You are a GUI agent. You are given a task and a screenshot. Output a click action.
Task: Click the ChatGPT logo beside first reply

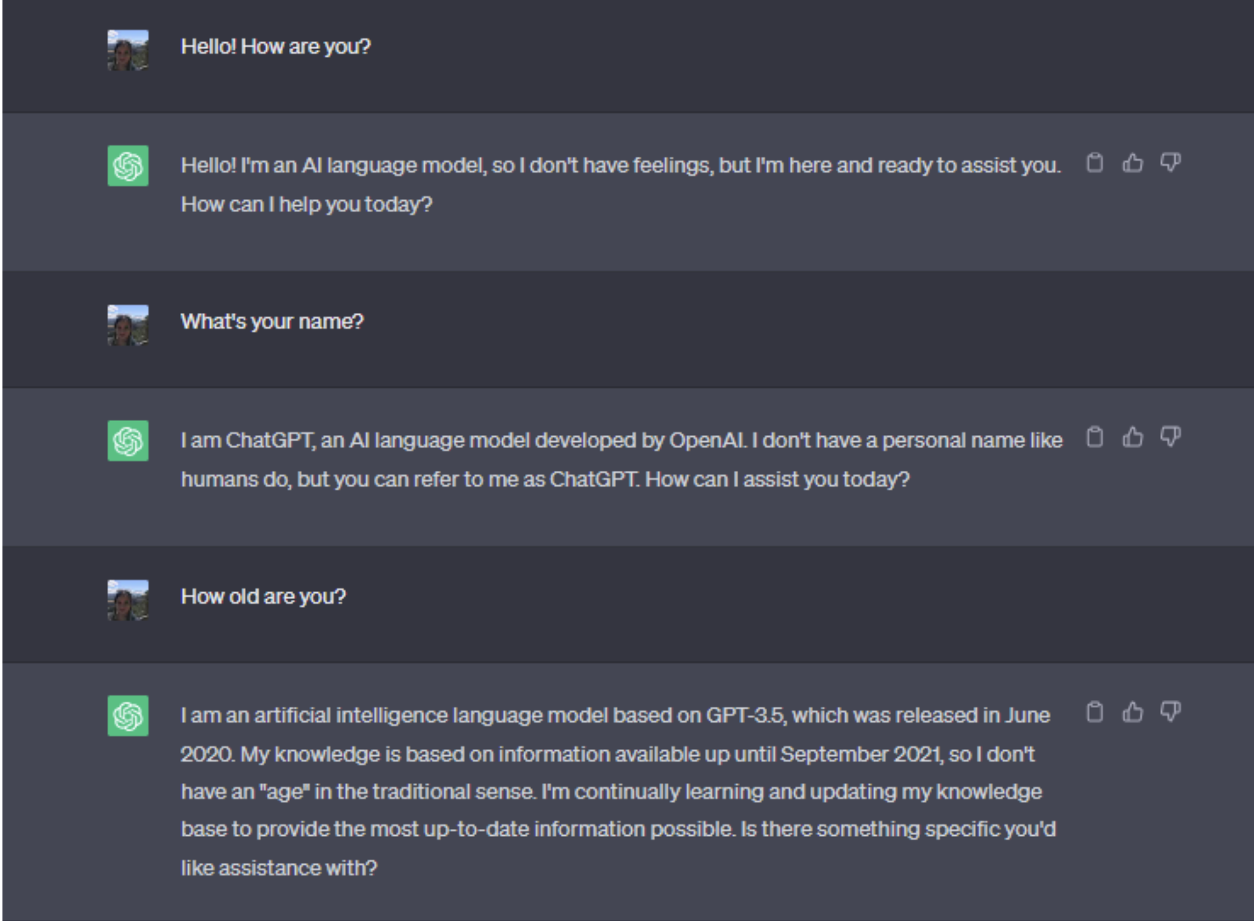(x=128, y=165)
